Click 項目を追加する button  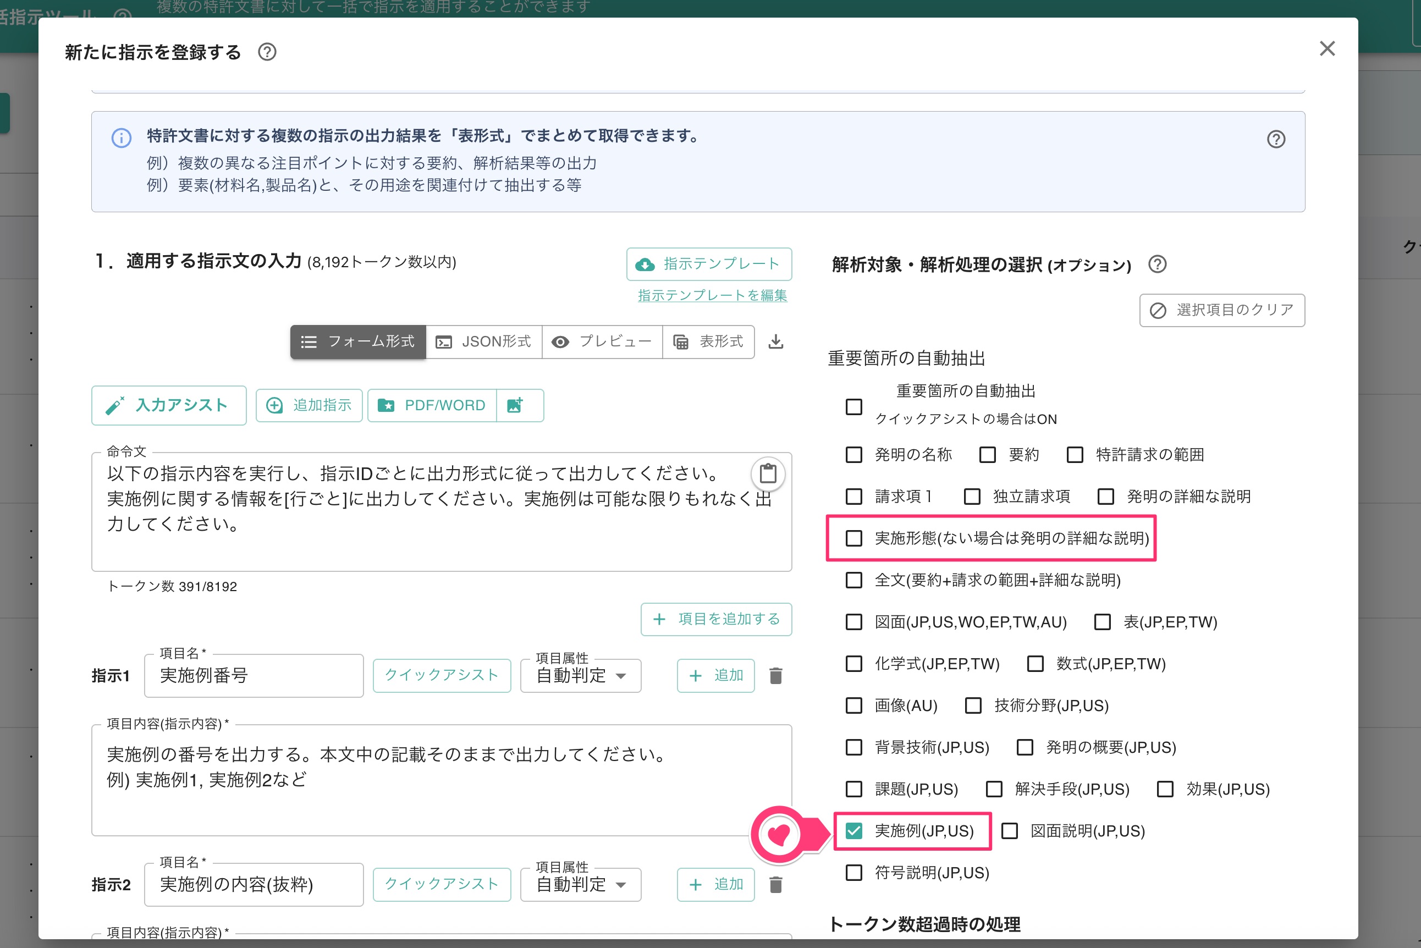point(716,619)
